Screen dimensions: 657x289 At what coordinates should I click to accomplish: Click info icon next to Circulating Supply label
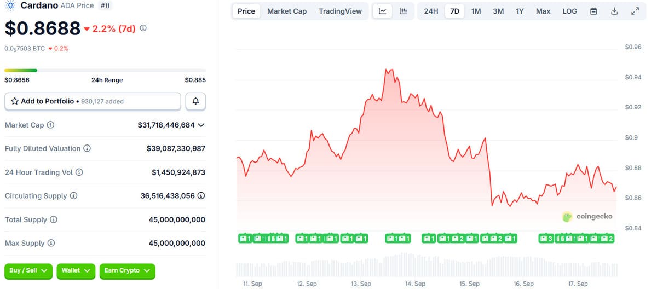coord(73,195)
